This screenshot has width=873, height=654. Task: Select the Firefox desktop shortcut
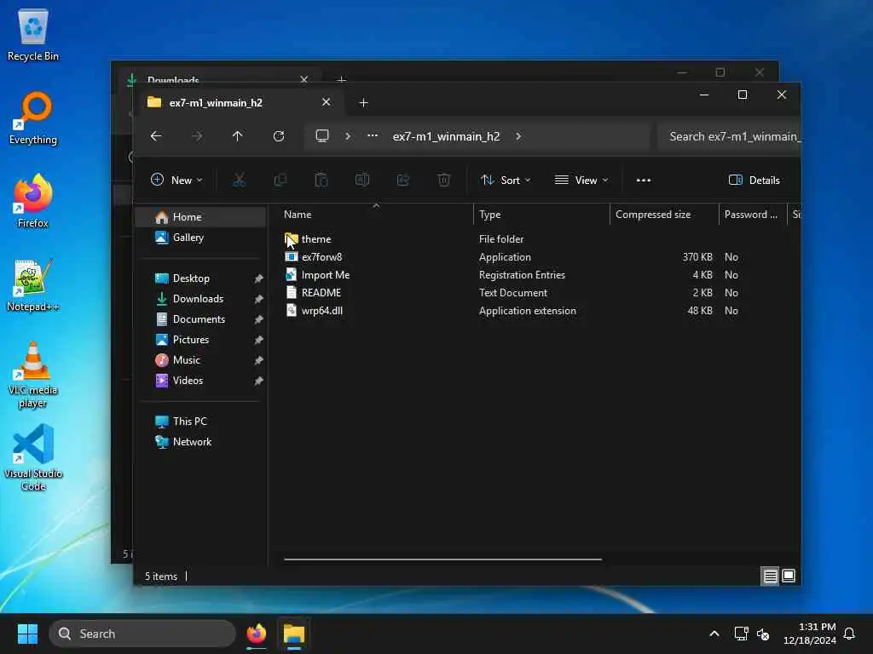coord(33,201)
